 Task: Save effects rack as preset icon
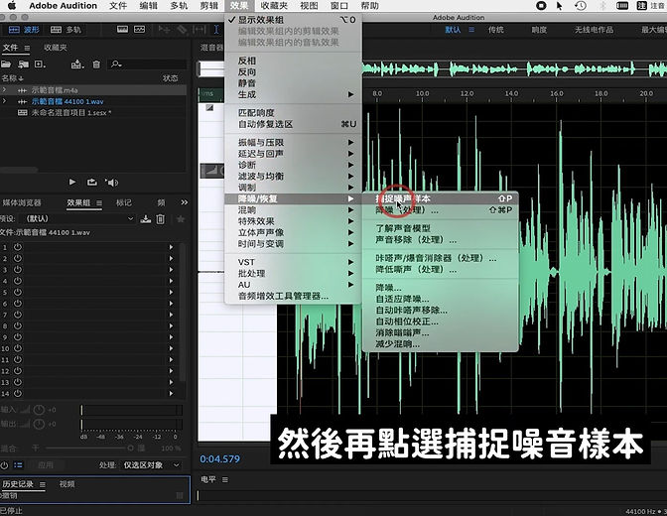(146, 219)
